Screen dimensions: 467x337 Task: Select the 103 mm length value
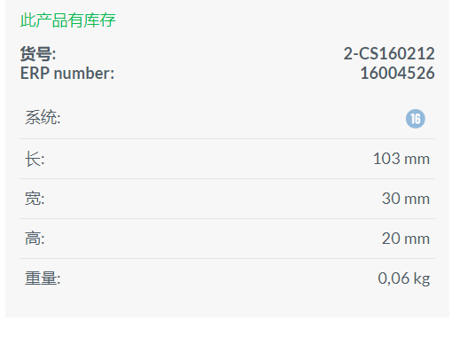click(x=401, y=159)
